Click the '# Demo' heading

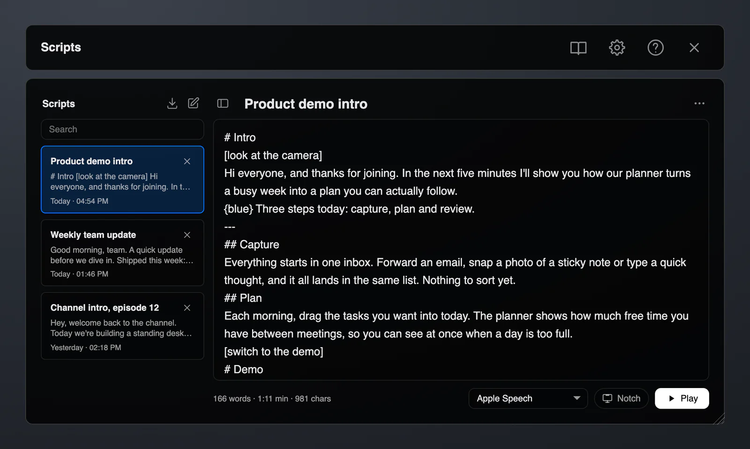pos(244,369)
